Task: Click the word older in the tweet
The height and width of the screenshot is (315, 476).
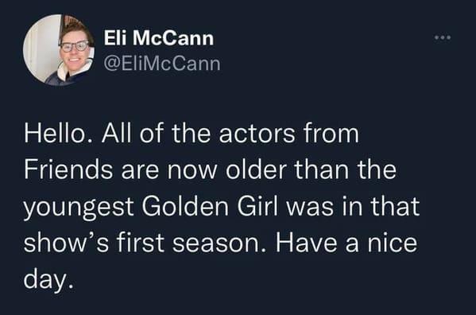Action: pos(256,169)
